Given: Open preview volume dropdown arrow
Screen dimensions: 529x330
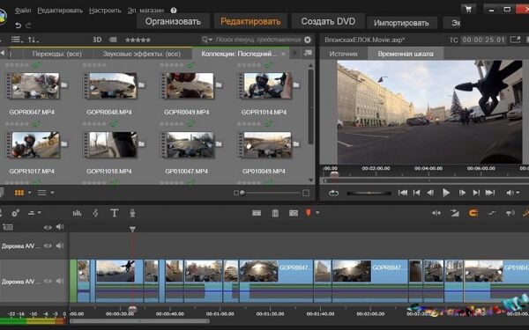Looking at the screenshot, I should click(518, 193).
